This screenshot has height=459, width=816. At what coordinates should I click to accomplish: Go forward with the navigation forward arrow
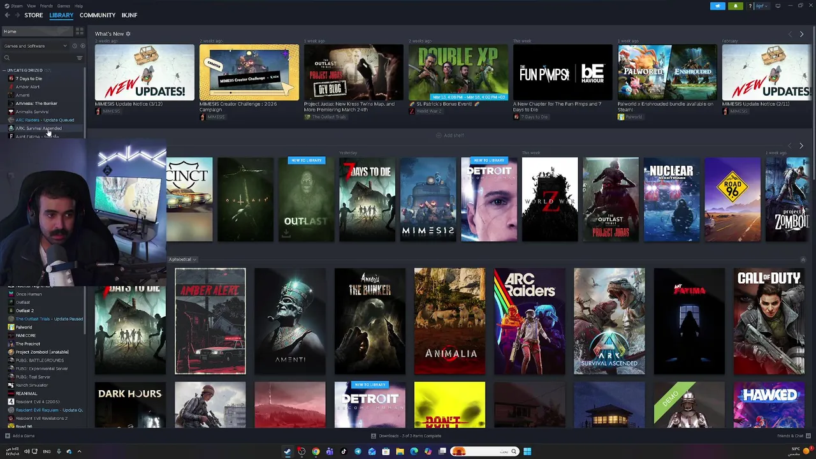tap(16, 15)
